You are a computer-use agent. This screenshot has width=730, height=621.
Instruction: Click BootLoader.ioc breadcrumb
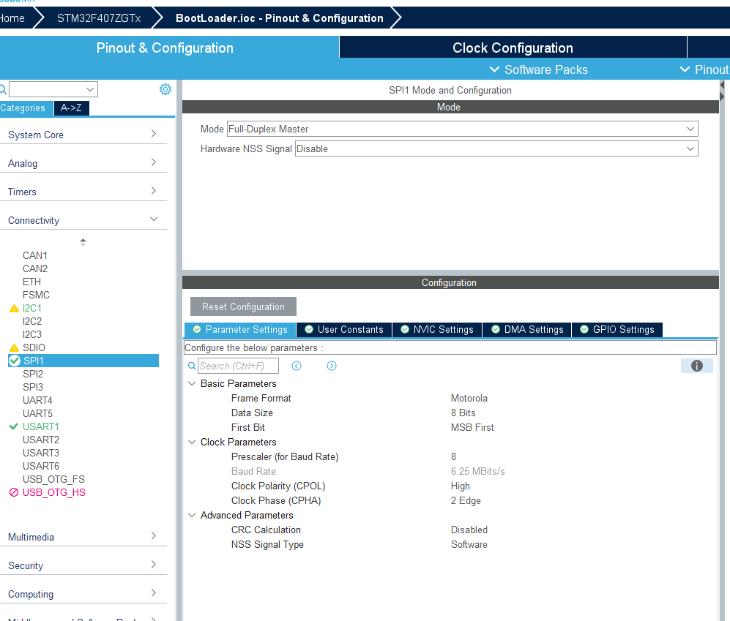point(280,18)
